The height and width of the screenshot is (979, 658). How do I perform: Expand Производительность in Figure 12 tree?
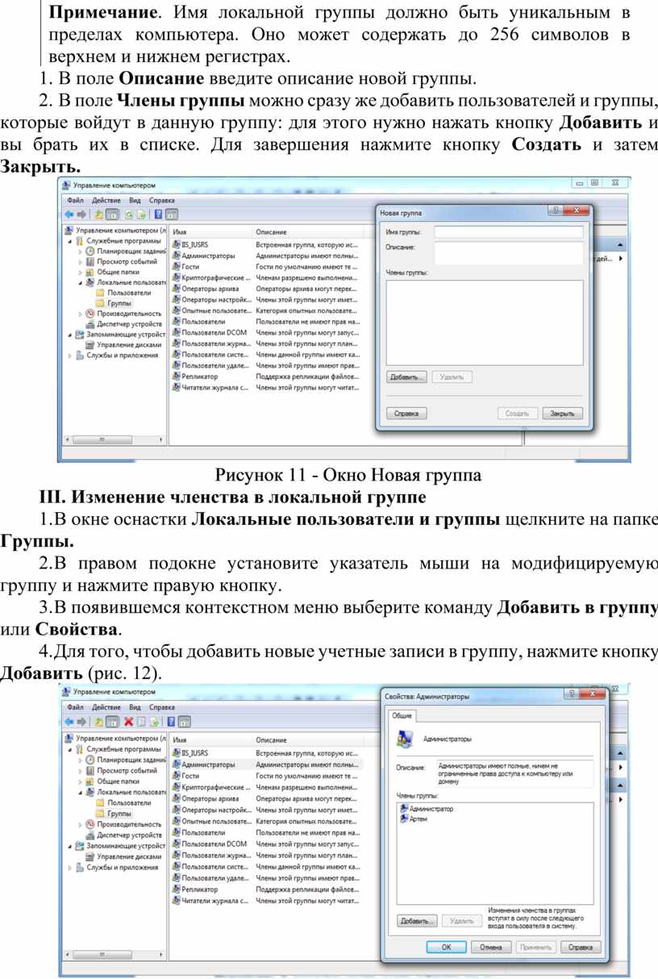81,824
